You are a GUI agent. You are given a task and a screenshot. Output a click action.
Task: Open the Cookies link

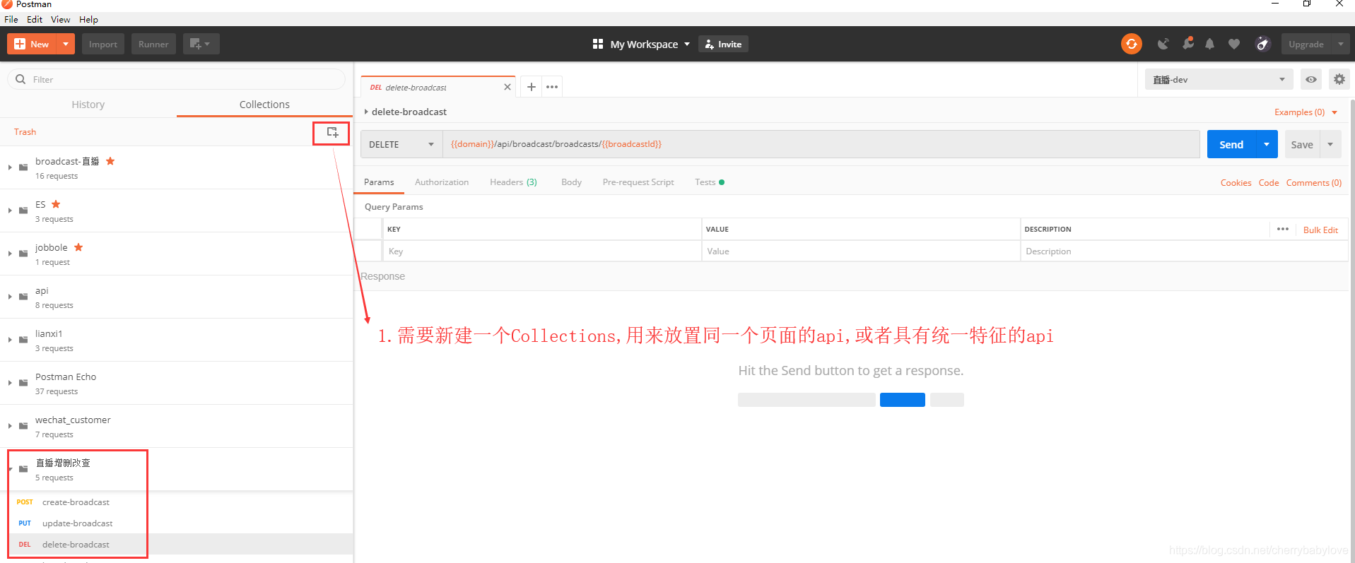point(1236,183)
